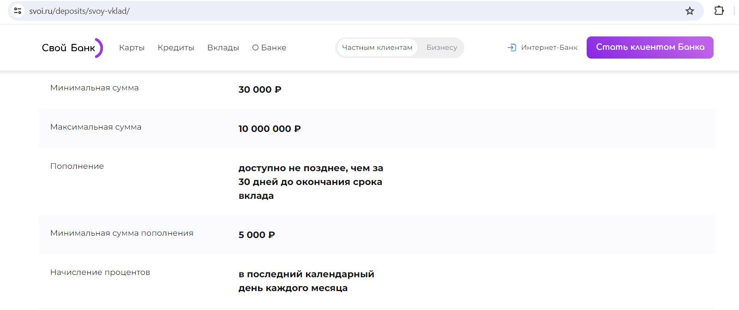Click the Минимальная сумма пополнения label
The image size is (739, 310).
point(122,233)
